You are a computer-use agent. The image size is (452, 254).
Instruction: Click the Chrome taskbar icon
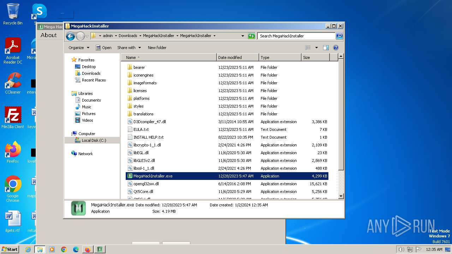pos(64,249)
